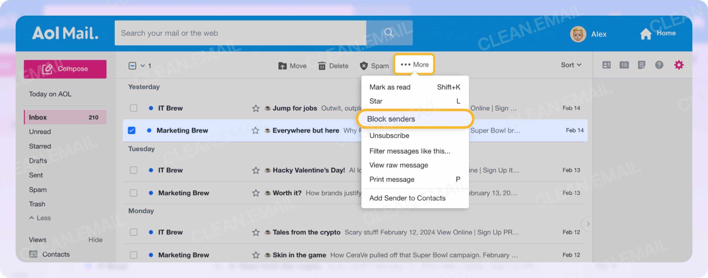Open the Contacts panel icon in right sidebar
The image size is (708, 278).
click(x=606, y=65)
